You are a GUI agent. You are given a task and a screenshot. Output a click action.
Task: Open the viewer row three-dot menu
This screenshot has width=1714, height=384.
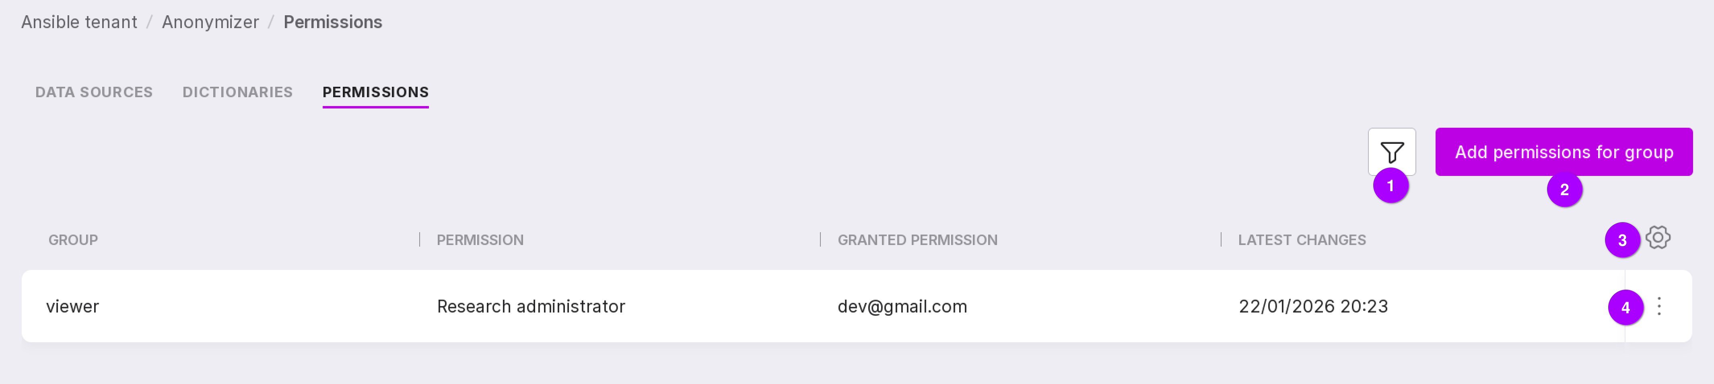tap(1659, 306)
